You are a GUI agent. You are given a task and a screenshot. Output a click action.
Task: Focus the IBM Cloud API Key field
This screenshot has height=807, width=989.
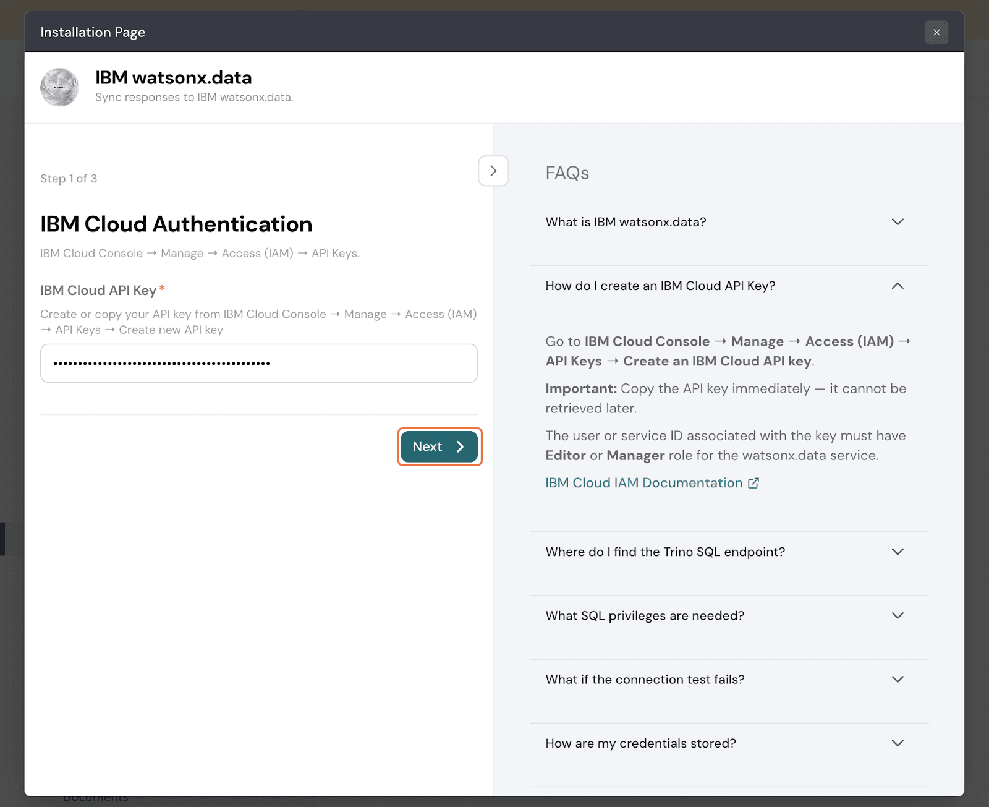point(258,363)
